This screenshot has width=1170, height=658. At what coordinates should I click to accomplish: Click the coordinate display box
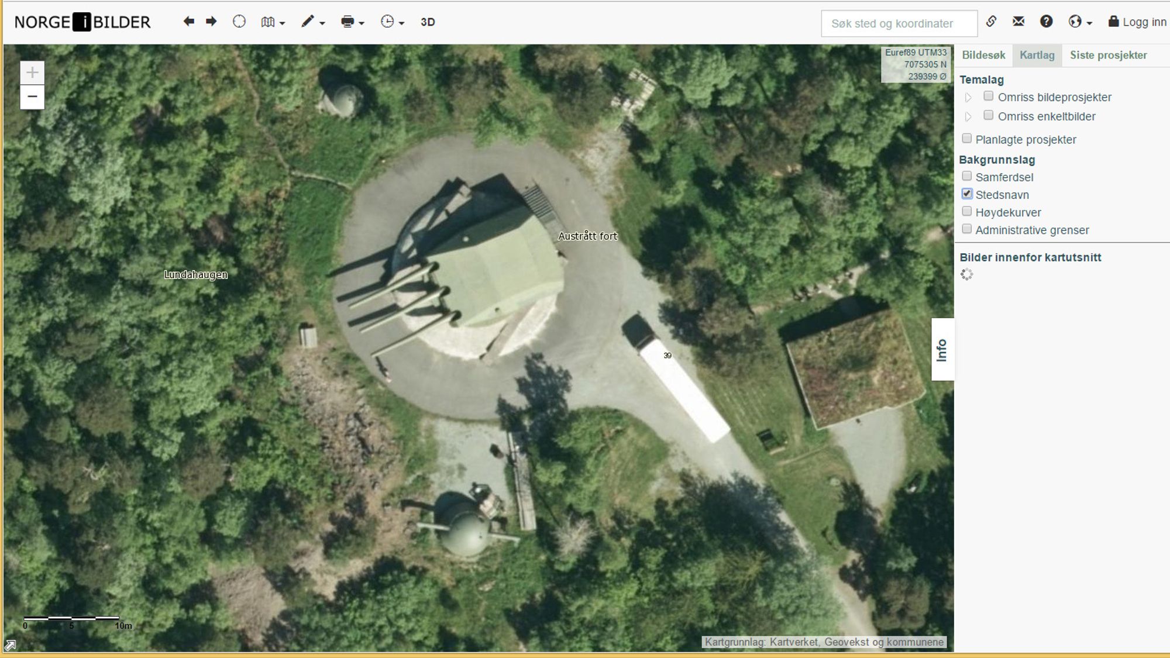(x=915, y=64)
